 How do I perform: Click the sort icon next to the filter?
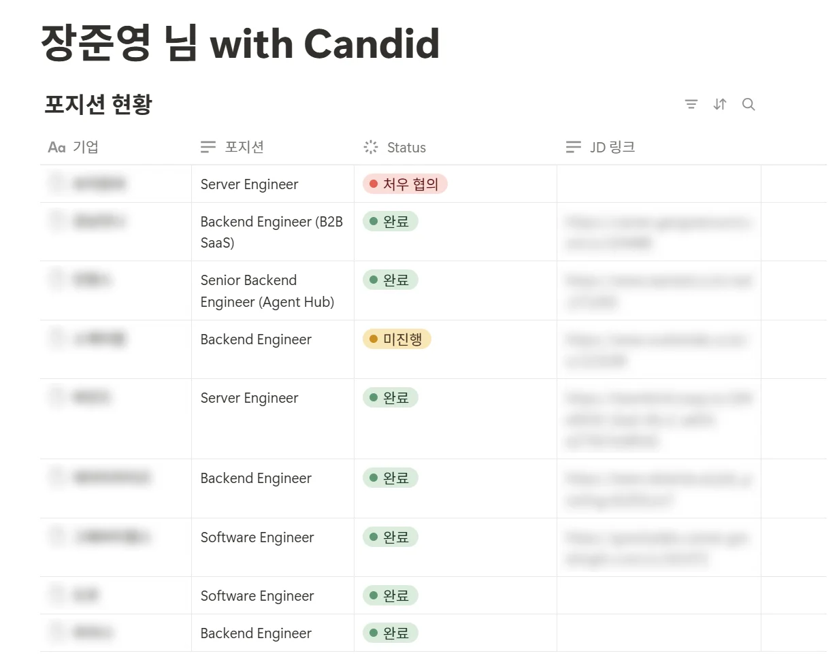(720, 104)
